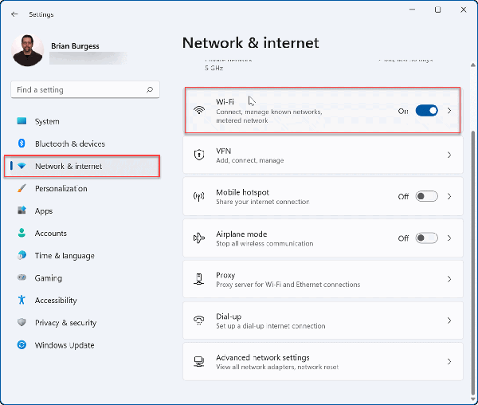Select Network & internet in sidebar
478x405 pixels.
pos(84,166)
